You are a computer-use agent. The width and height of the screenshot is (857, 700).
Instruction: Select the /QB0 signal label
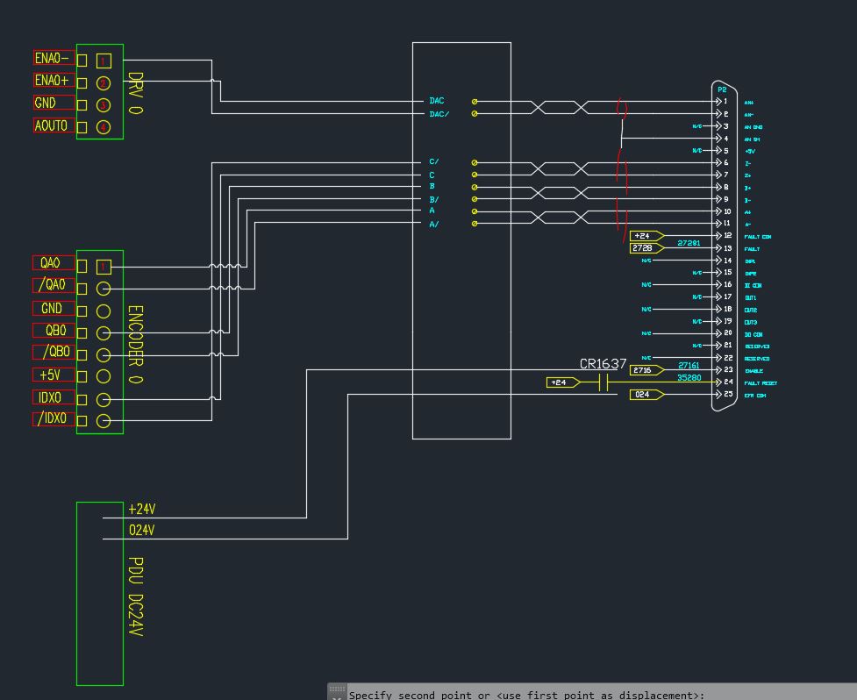point(54,353)
